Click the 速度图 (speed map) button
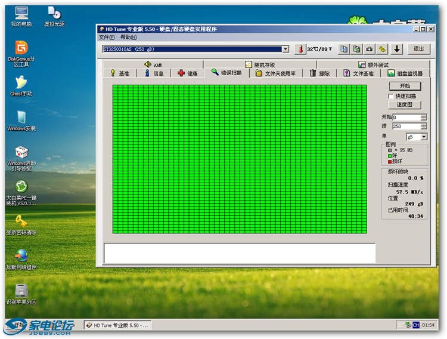Screen dimensions: 447x339 click(405, 104)
